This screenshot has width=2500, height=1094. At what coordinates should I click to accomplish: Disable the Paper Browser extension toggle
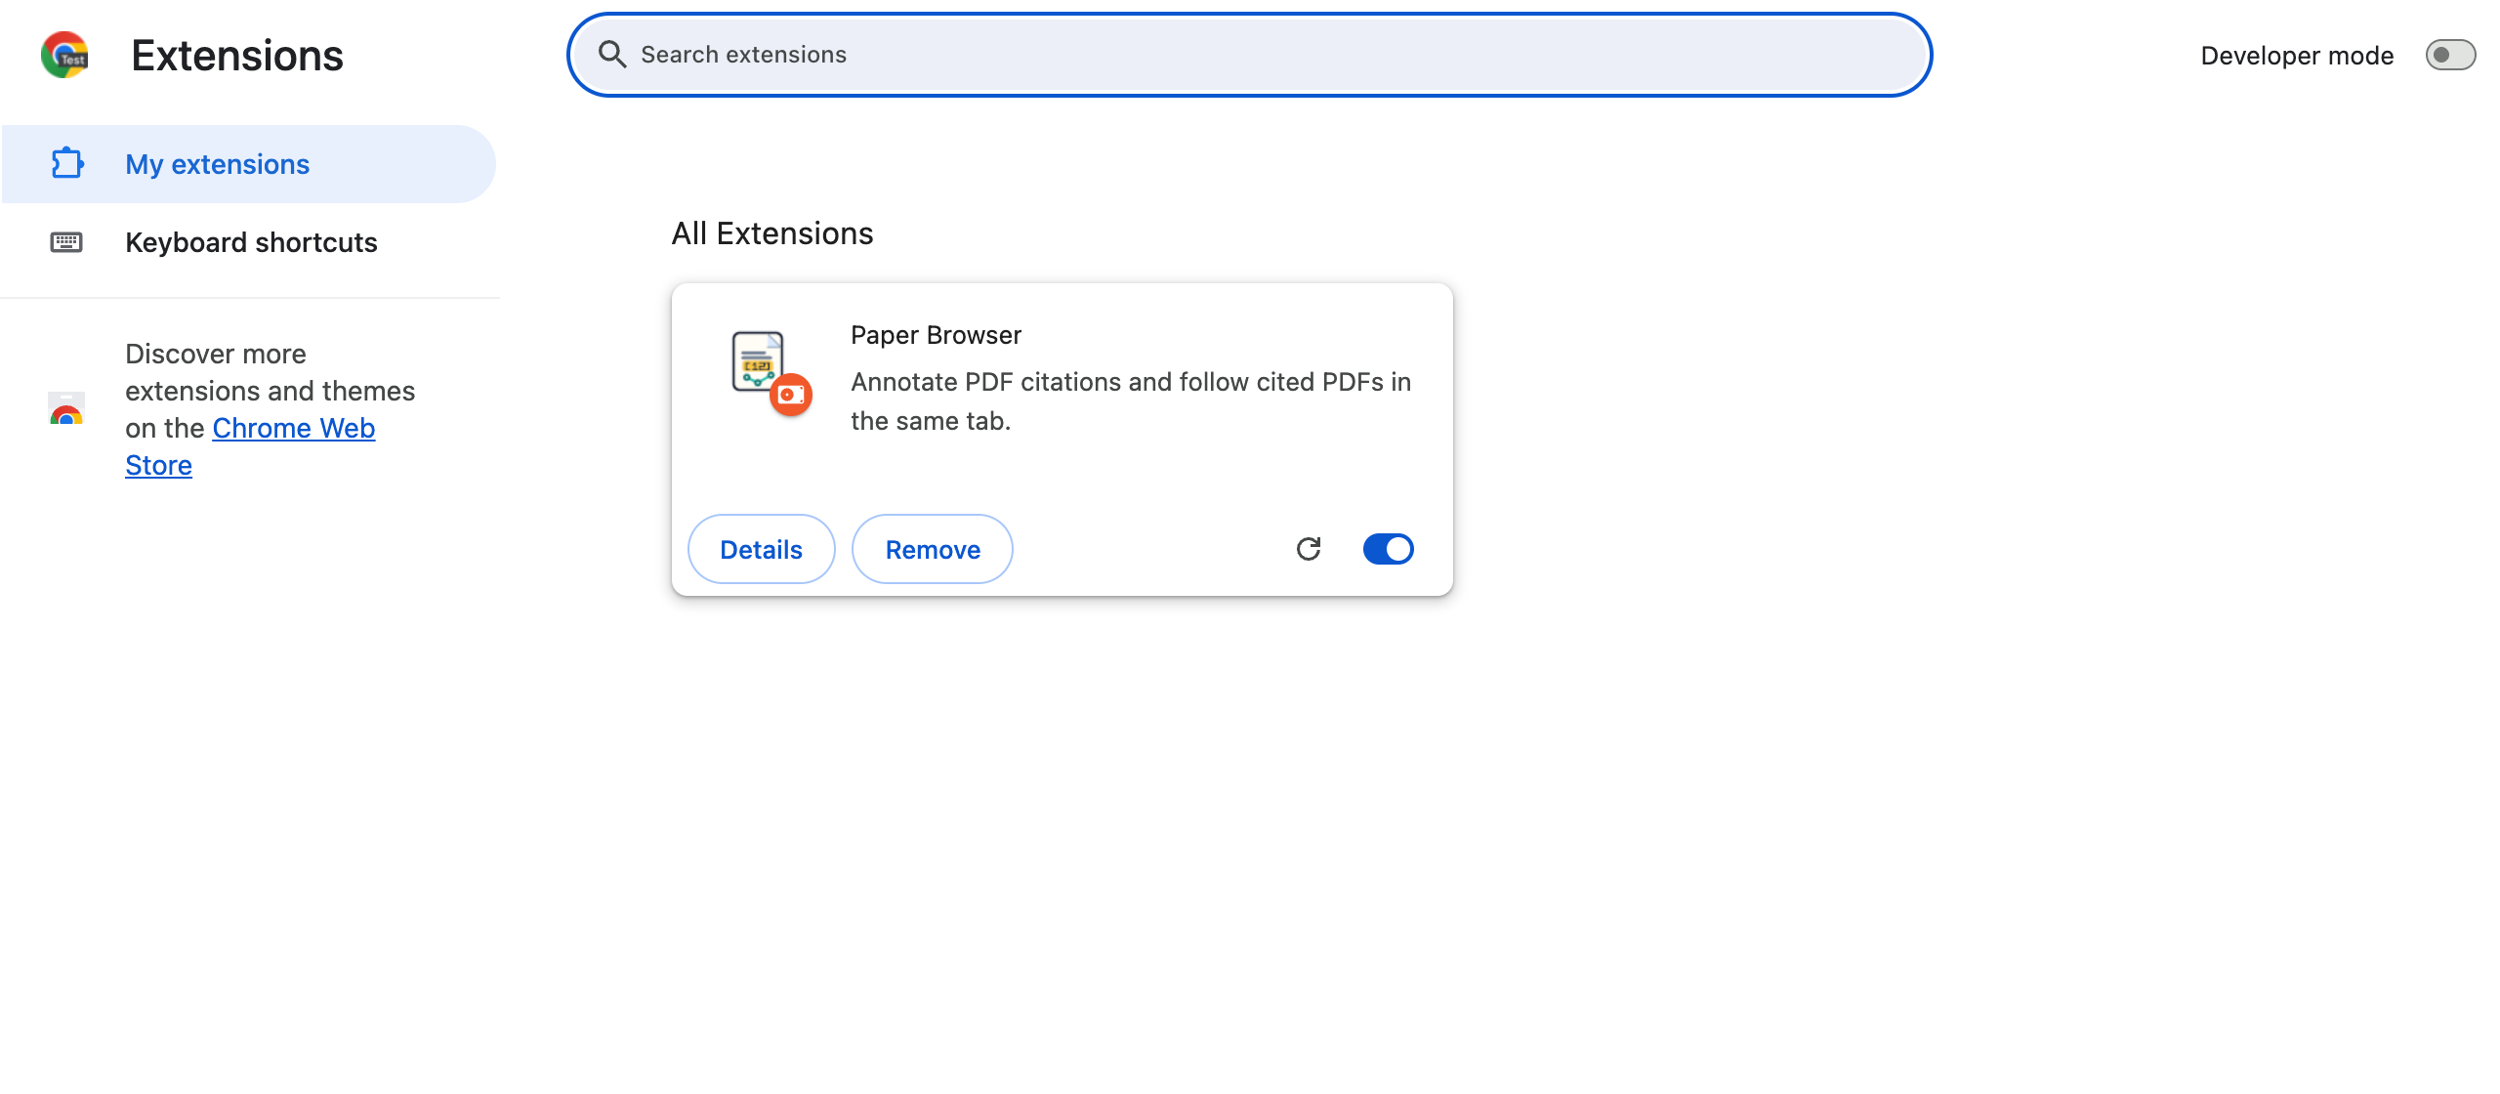coord(1388,549)
